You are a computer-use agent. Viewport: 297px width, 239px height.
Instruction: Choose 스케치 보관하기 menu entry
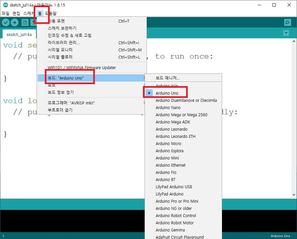pyautogui.click(x=92, y=28)
